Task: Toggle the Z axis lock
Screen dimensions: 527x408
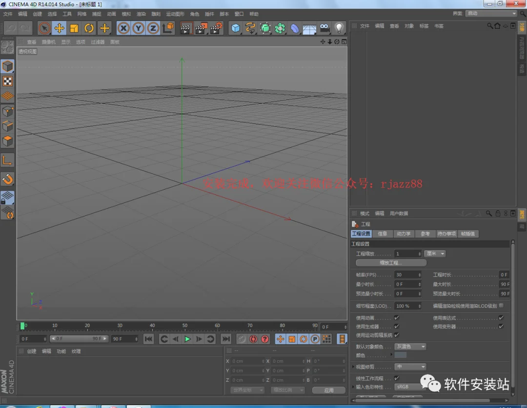Action: click(x=153, y=28)
